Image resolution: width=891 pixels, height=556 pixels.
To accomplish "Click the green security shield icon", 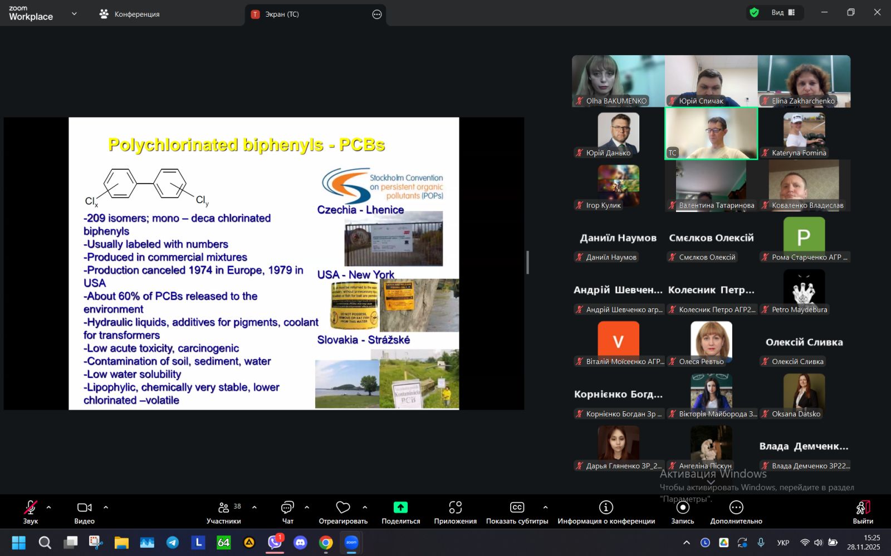I will (755, 13).
